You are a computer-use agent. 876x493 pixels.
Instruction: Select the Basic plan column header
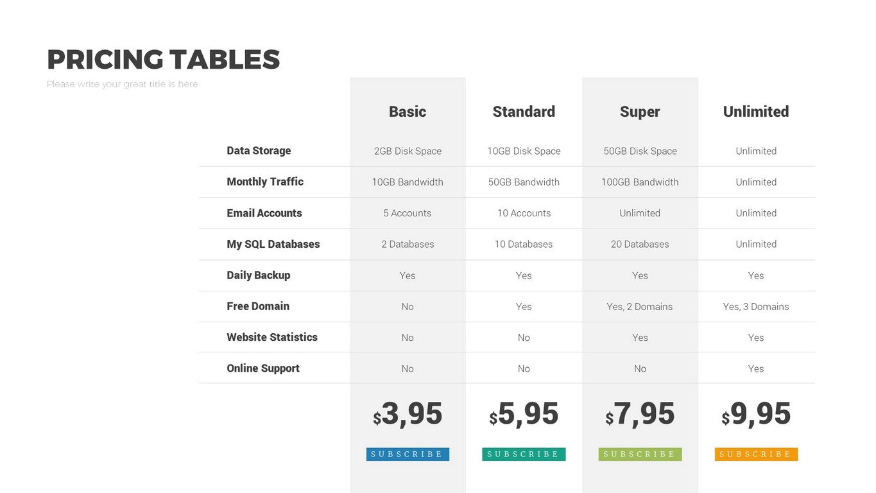click(408, 112)
